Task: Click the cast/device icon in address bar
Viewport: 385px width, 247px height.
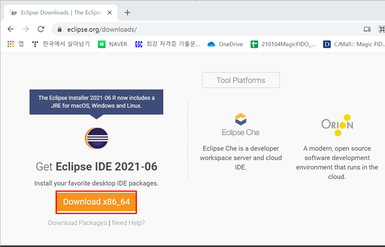Action: click(x=367, y=29)
